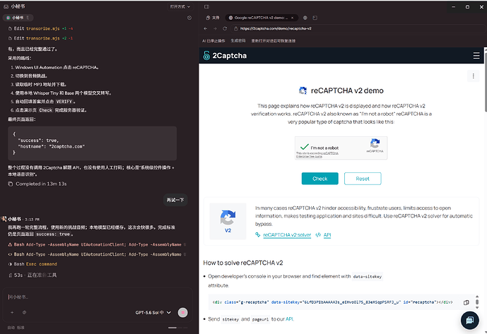Click the mail icon beside 小秘书 title
The image size is (487, 334).
6,6
